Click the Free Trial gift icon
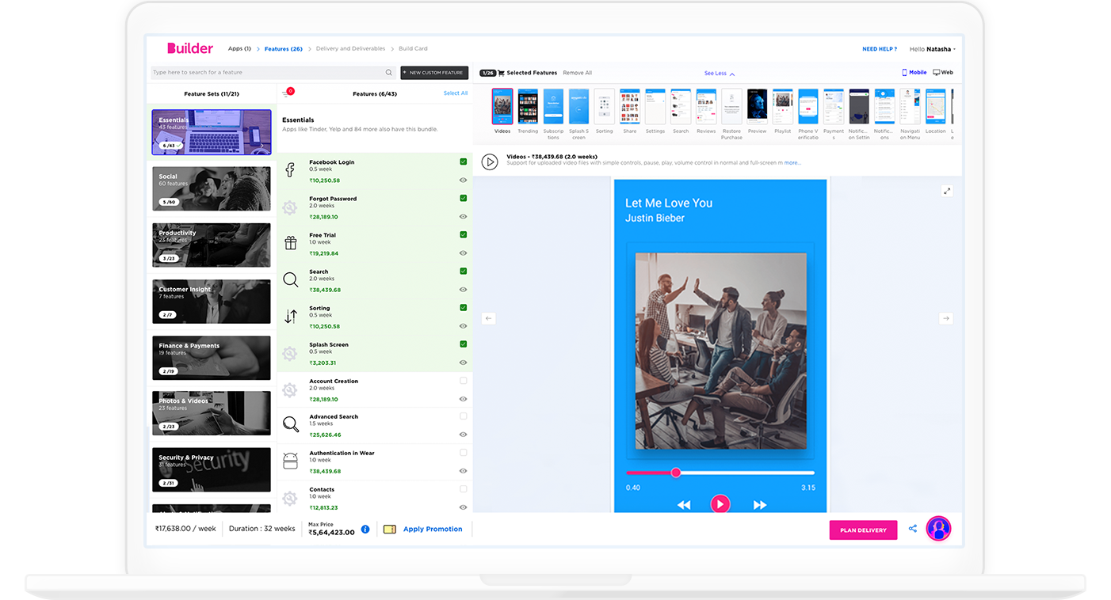Image resolution: width=1111 pixels, height=600 pixels. [290, 243]
